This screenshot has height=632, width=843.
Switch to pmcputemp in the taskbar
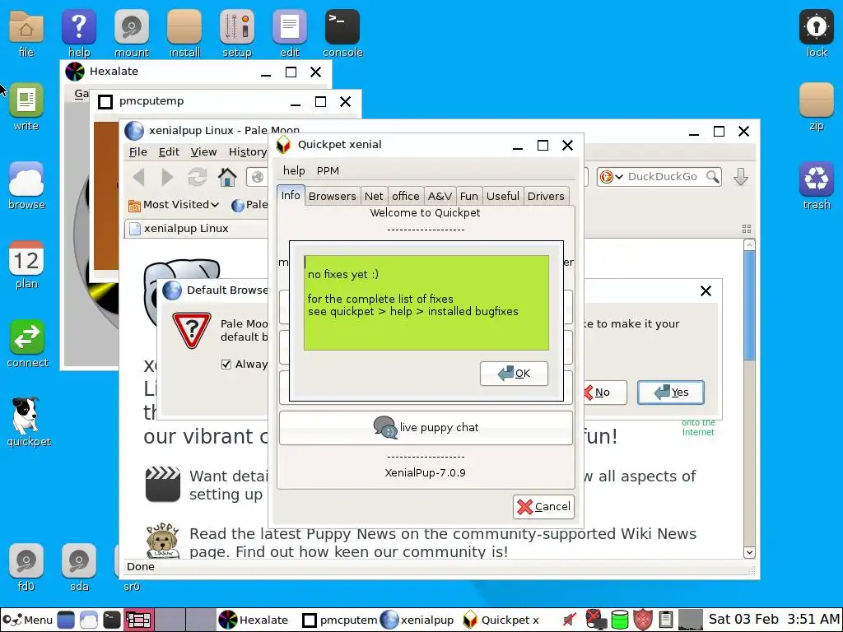pyautogui.click(x=339, y=620)
